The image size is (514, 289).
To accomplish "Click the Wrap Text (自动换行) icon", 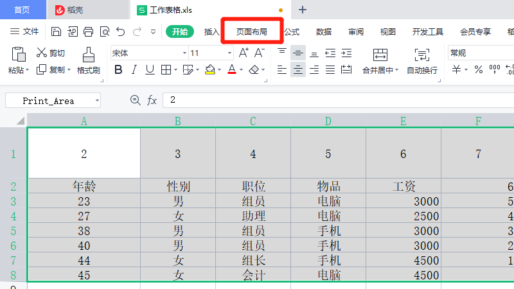I will (x=422, y=61).
